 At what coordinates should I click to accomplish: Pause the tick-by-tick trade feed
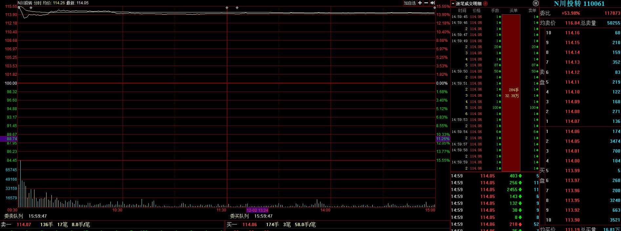(535, 4)
